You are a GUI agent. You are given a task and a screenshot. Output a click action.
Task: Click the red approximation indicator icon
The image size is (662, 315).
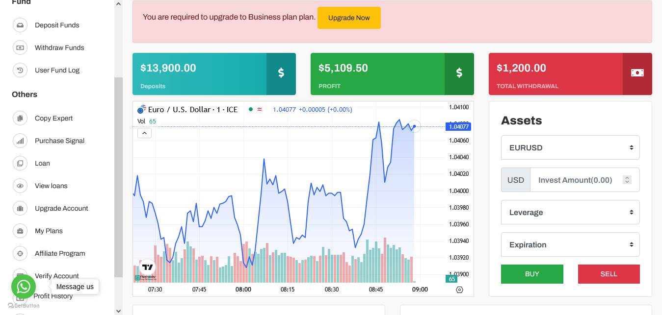[260, 109]
